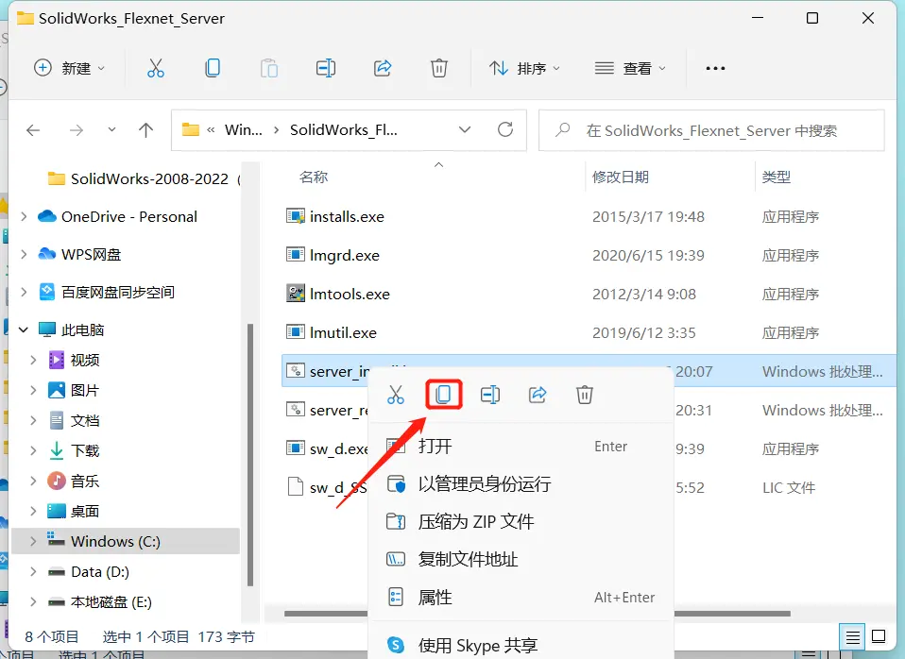This screenshot has height=659, width=905.
Task: Click the file list horizontal scrollbar
Action: 537,614
